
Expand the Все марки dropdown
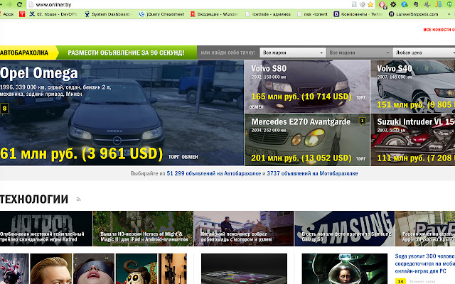tap(291, 53)
